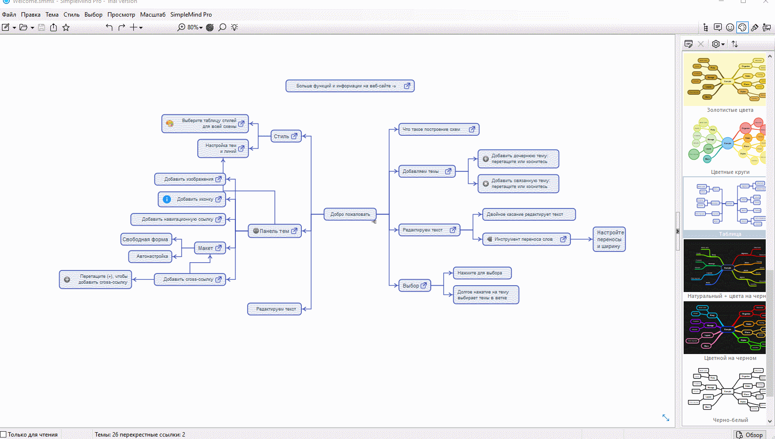Click the Обзор button

(750, 435)
